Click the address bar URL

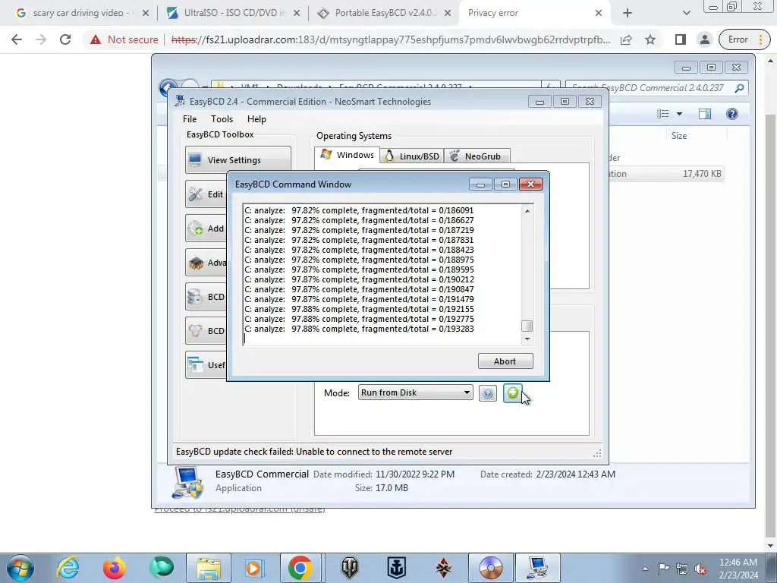[x=391, y=39]
